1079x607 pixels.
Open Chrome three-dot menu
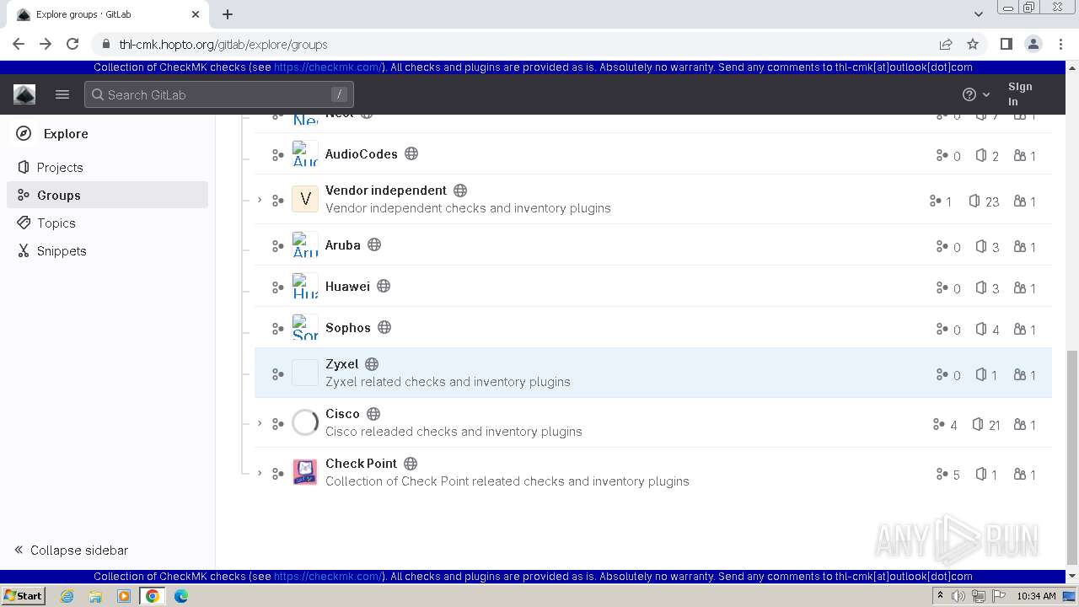pyautogui.click(x=1060, y=44)
